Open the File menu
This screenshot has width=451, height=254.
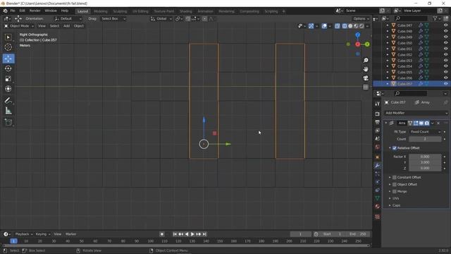(13, 11)
